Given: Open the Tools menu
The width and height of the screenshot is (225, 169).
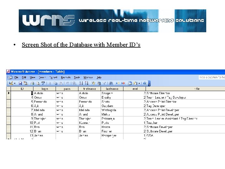Looking at the screenshot, I should tap(77, 78).
